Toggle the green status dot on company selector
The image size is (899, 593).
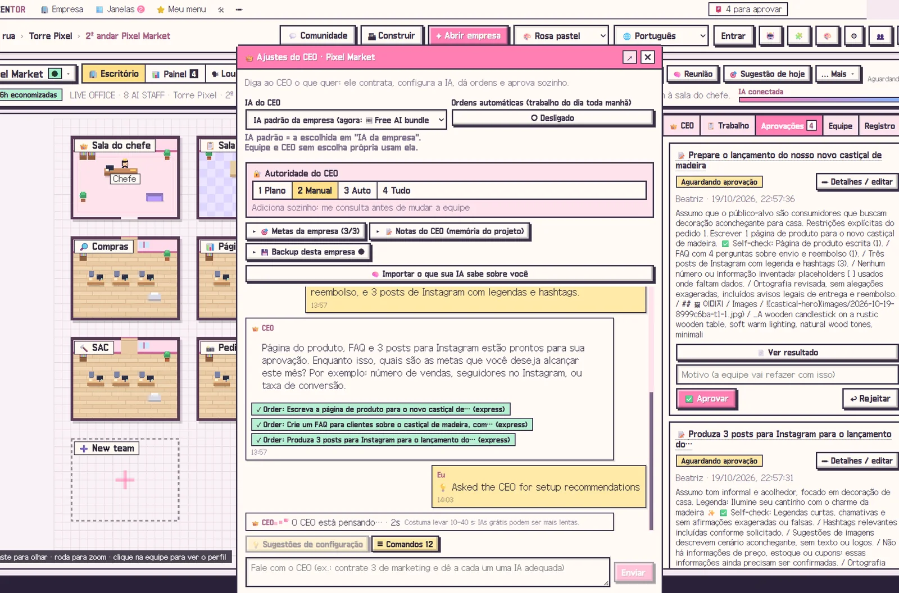pos(55,74)
